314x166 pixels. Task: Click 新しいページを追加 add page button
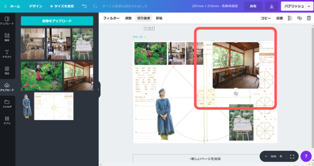click(205, 159)
